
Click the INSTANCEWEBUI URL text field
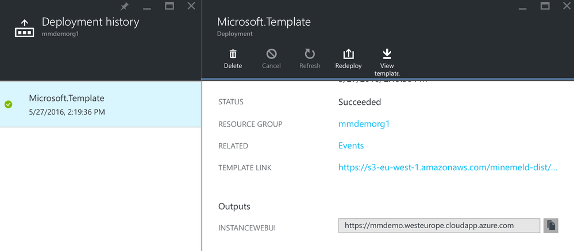tap(439, 225)
